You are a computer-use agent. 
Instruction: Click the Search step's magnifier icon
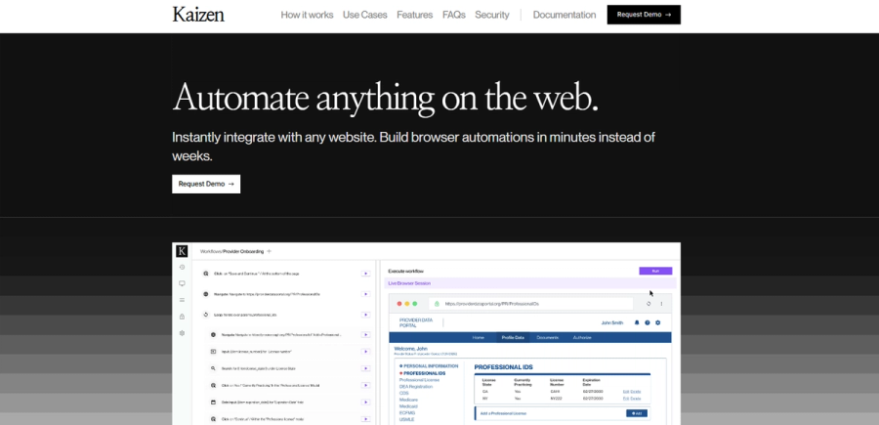point(213,368)
